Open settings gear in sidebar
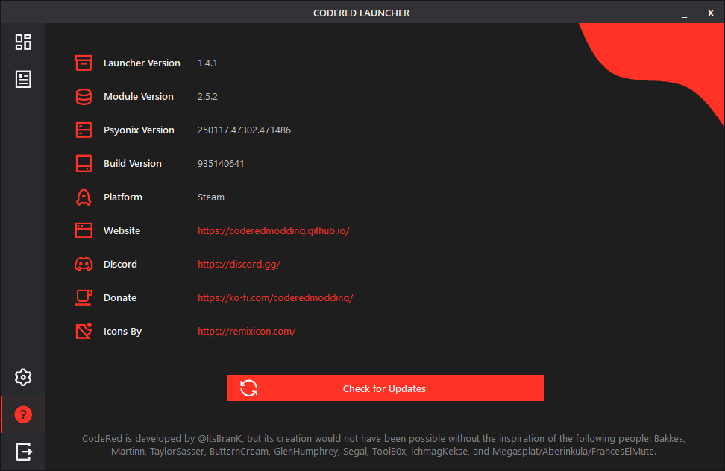The height and width of the screenshot is (471, 725). tap(23, 377)
